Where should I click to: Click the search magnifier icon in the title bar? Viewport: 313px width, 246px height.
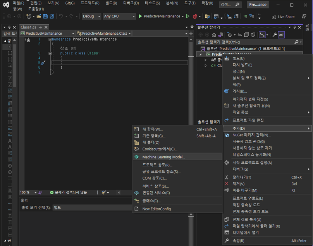237,4
